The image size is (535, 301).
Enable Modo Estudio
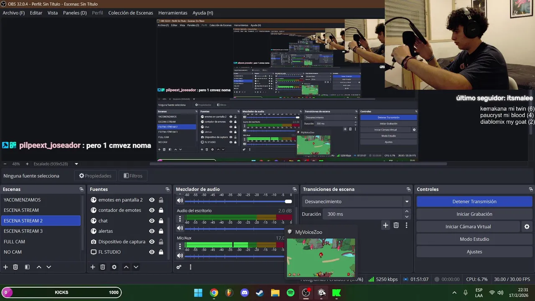click(x=474, y=239)
